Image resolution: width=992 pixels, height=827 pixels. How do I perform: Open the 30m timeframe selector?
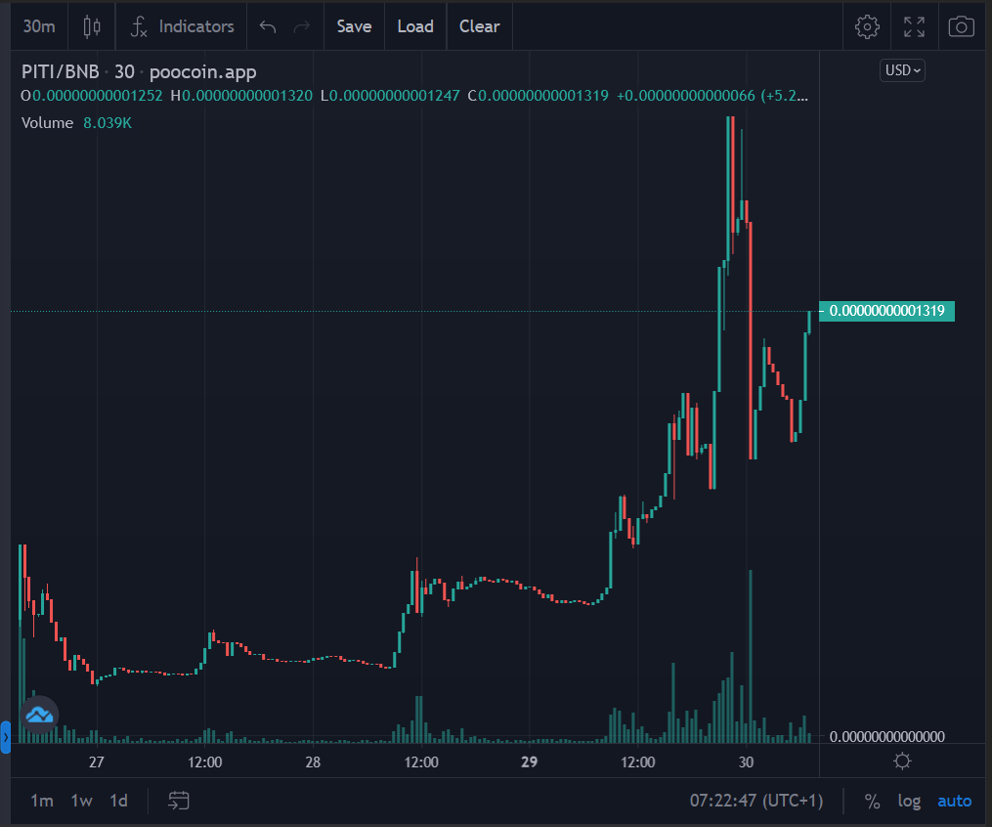[38, 26]
